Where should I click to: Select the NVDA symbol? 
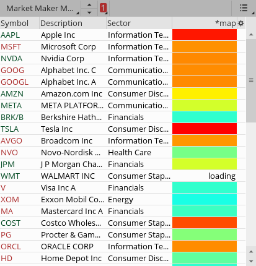(x=11, y=59)
